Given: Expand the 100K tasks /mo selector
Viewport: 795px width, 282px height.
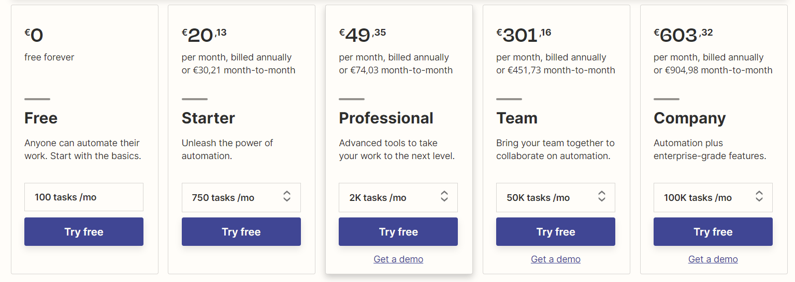Looking at the screenshot, I should [x=713, y=197].
